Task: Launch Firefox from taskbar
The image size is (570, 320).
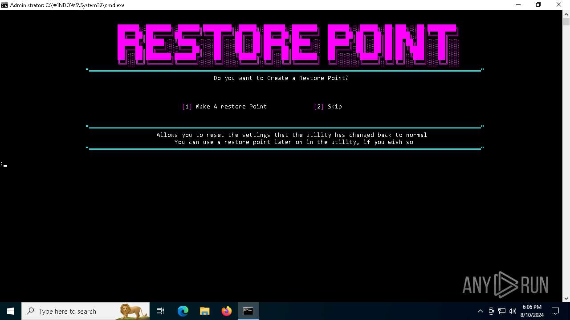Action: click(x=227, y=311)
